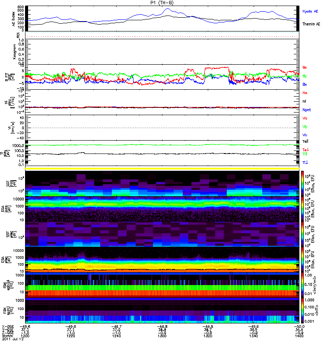324x345 pixels.
Task: Click the yellow horizontal bar above the SST panel
Action: click(x=162, y=169)
